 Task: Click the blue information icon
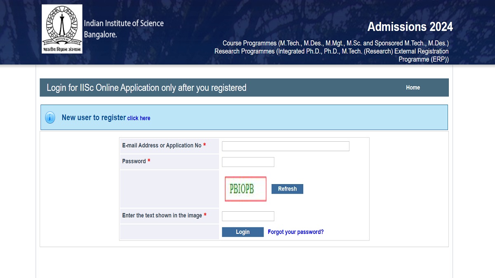[50, 117]
